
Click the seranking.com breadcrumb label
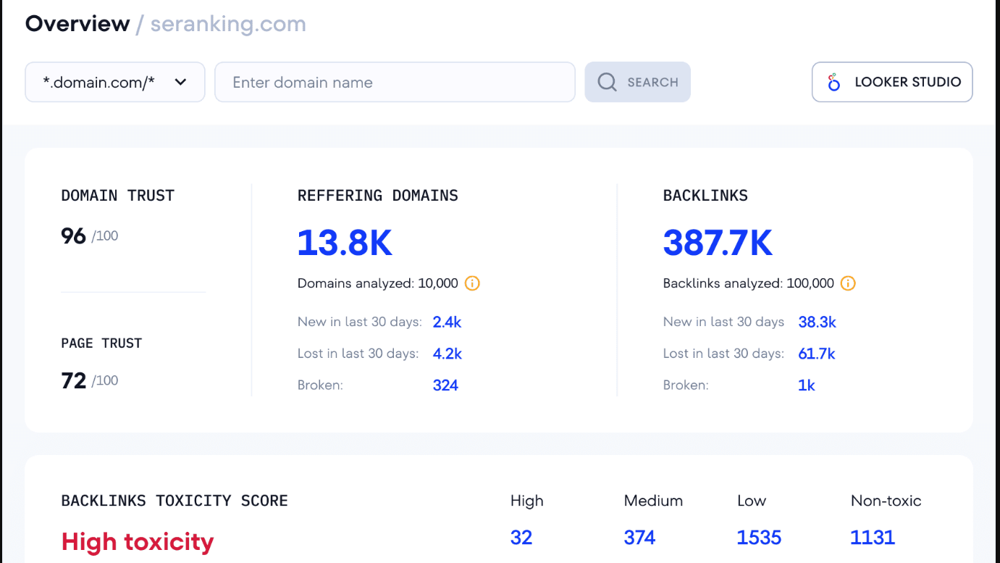point(227,24)
